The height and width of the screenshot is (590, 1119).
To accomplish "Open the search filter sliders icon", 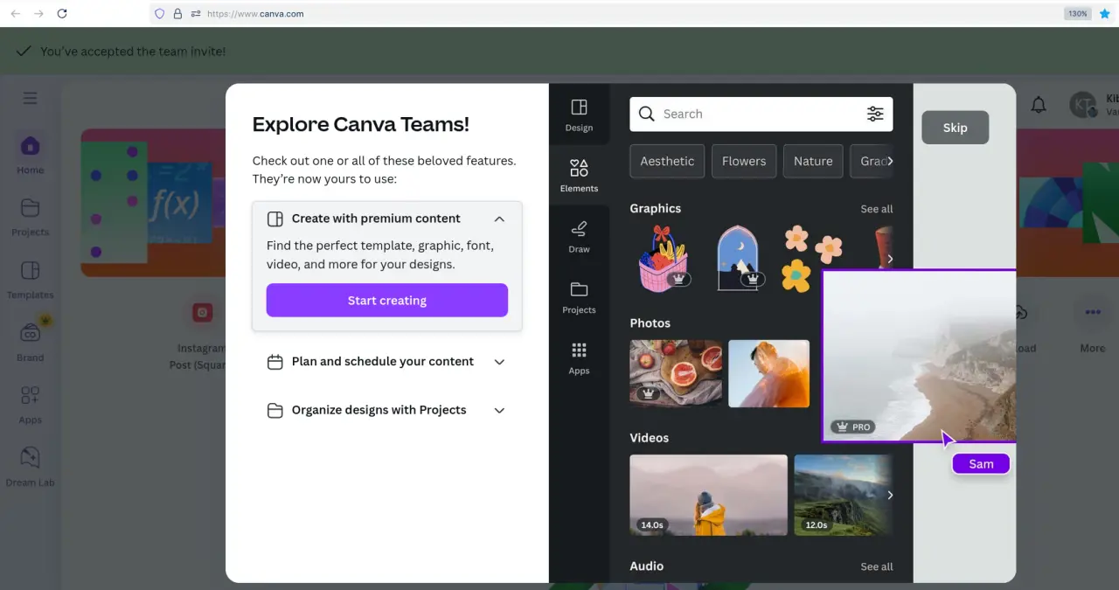I will pyautogui.click(x=874, y=114).
